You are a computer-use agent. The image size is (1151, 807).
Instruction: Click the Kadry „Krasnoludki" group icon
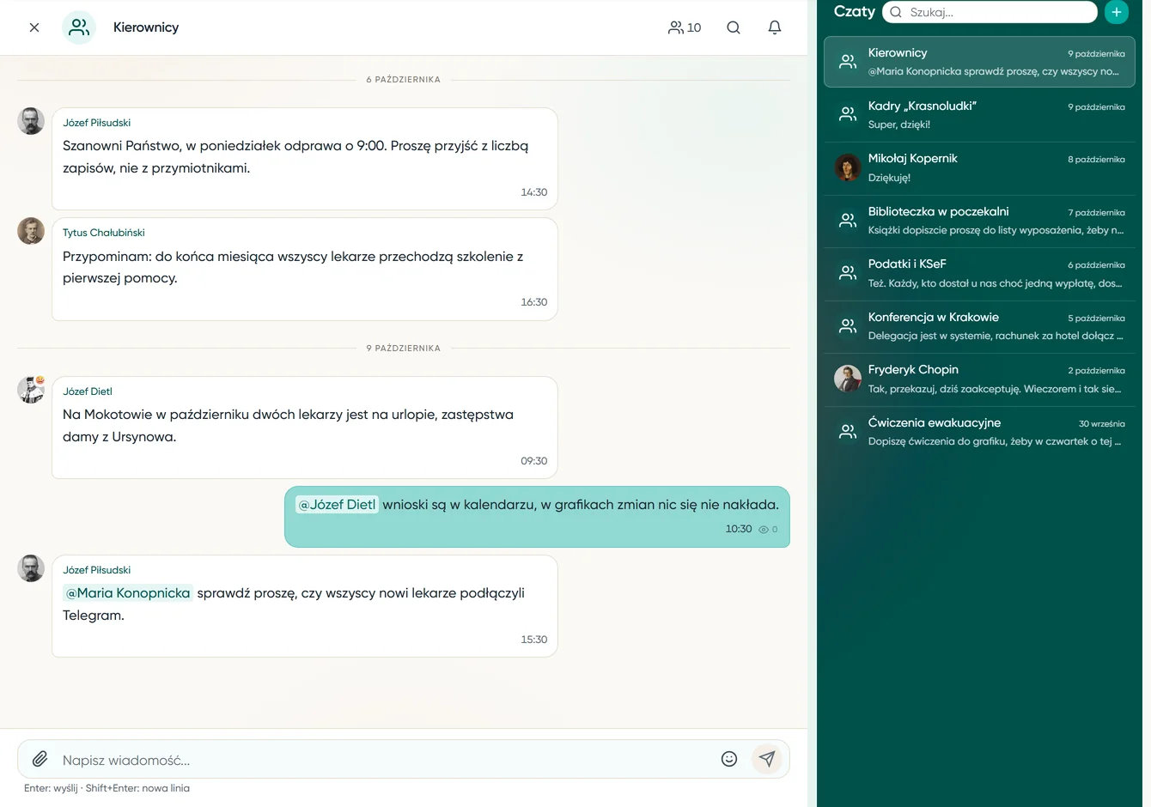pyautogui.click(x=848, y=114)
